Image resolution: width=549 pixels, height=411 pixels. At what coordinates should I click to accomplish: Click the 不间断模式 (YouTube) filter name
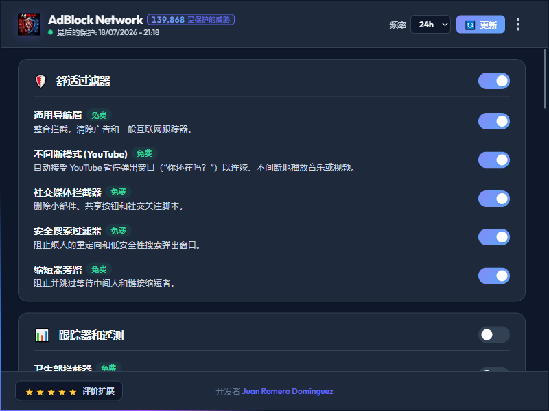80,154
